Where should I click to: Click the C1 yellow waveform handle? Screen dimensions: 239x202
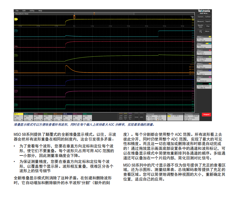tap(16, 19)
